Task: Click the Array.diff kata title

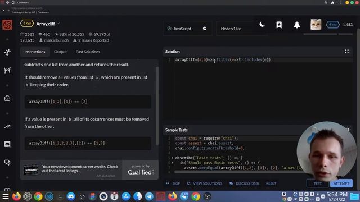Action: pos(46,24)
